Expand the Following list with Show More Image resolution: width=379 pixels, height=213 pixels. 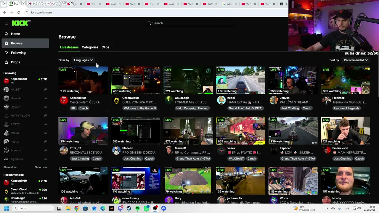coord(10,167)
